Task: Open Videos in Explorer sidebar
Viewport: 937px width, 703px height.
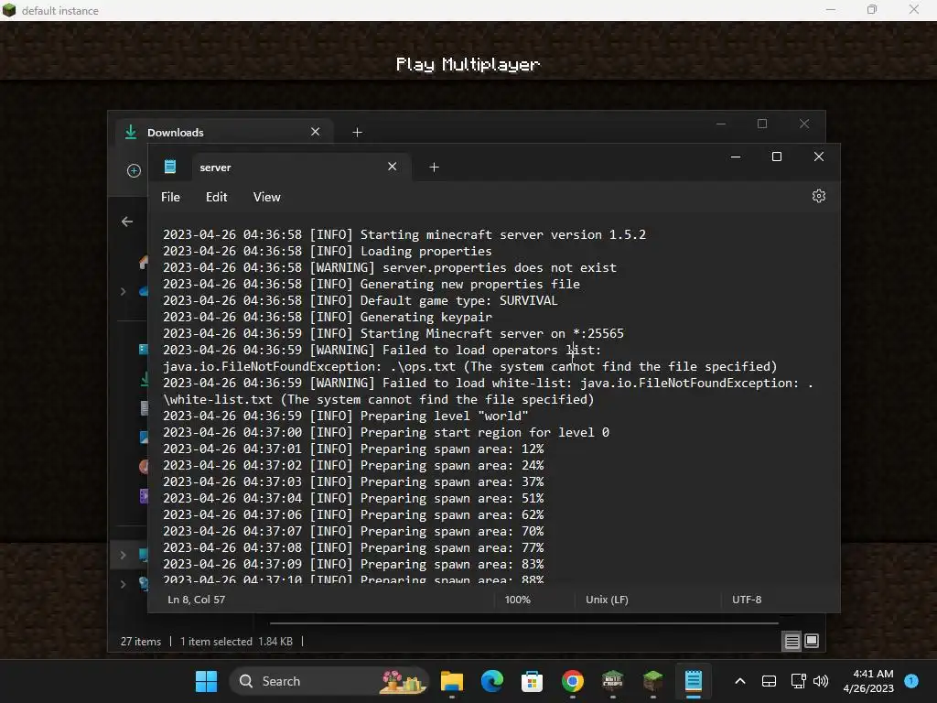Action: (144, 495)
